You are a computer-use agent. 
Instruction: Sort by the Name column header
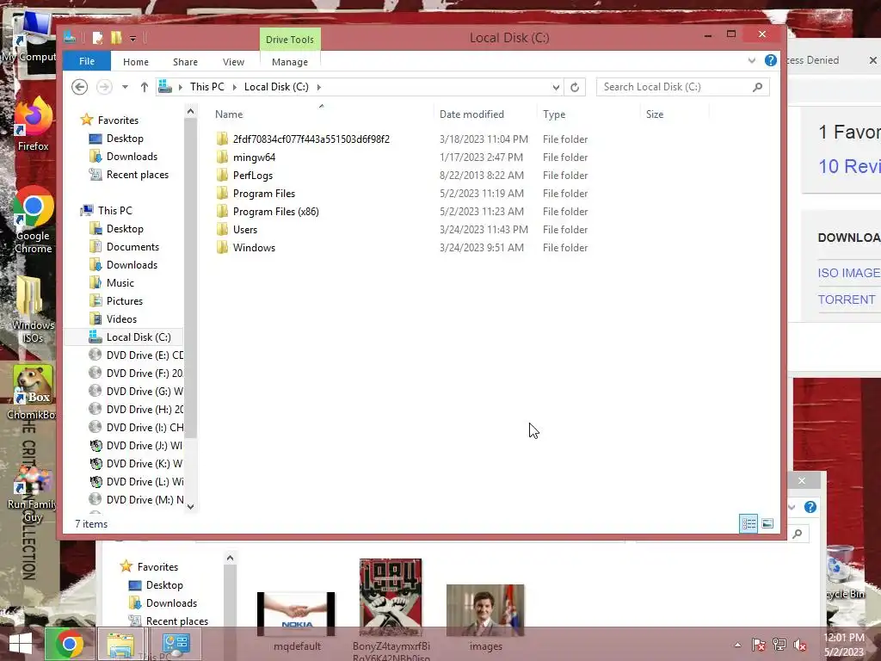click(x=229, y=114)
